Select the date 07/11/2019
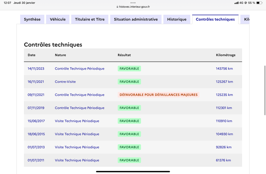The height and width of the screenshot is (174, 266). pyautogui.click(x=36, y=108)
